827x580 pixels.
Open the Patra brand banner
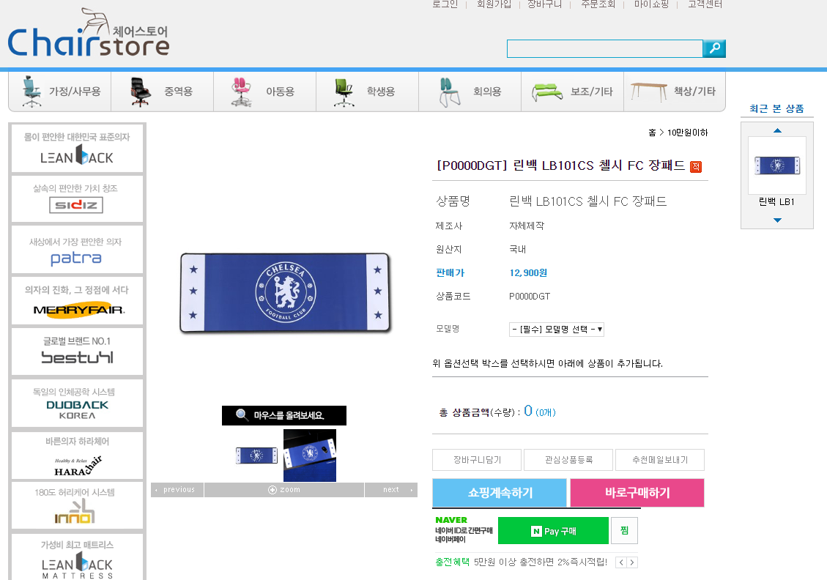tap(77, 250)
